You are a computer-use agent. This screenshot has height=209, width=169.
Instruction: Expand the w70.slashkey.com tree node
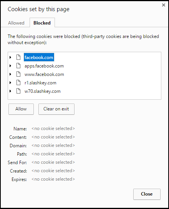[x=10, y=91]
